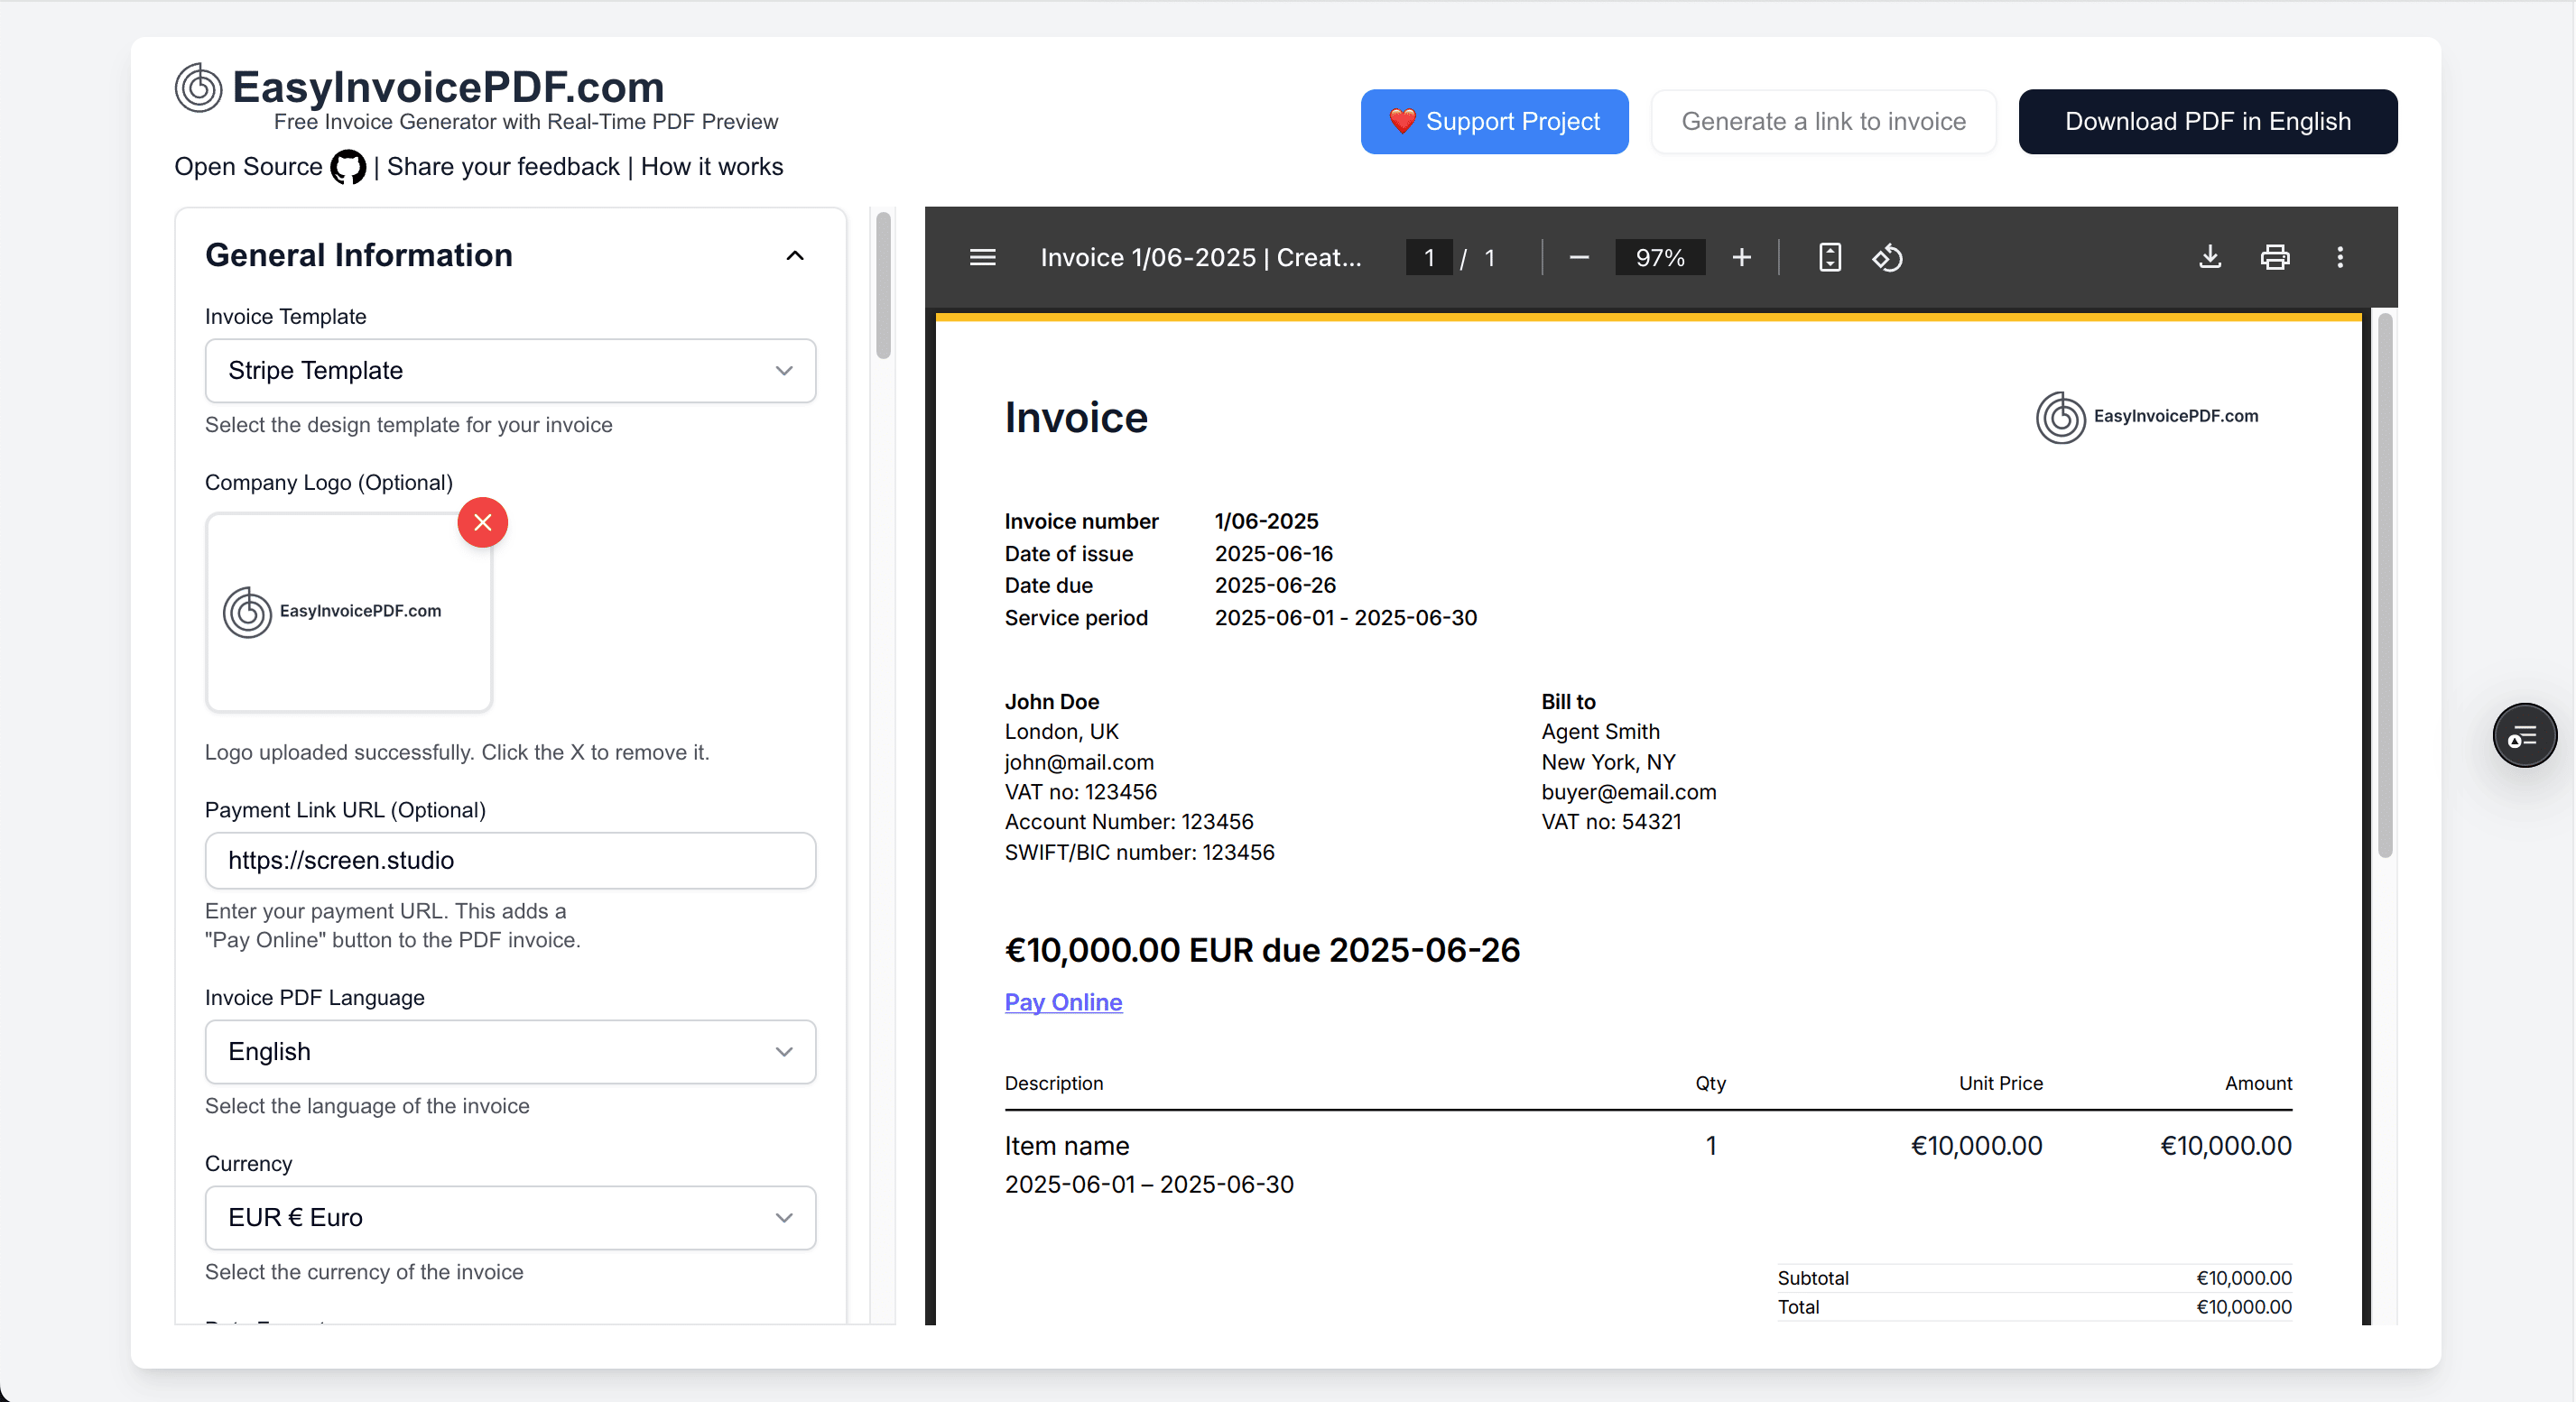2576x1402 pixels.
Task: Collapse the General Information section
Action: pos(795,256)
